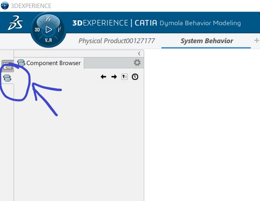This screenshot has width=260, height=201.
Task: Select the V+R quadrant of the compass
Action: 48,40
